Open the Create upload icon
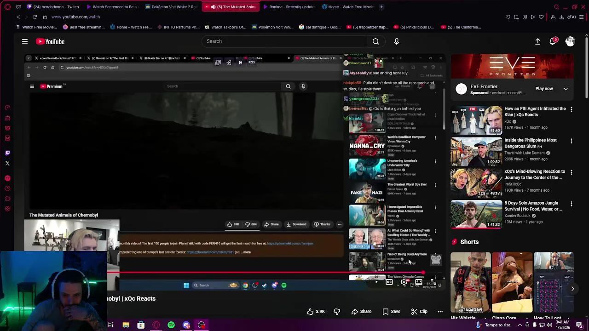The width and height of the screenshot is (589, 331). coord(537,41)
